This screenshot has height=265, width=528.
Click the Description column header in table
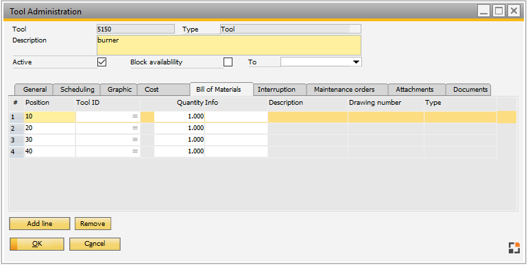tap(308, 103)
